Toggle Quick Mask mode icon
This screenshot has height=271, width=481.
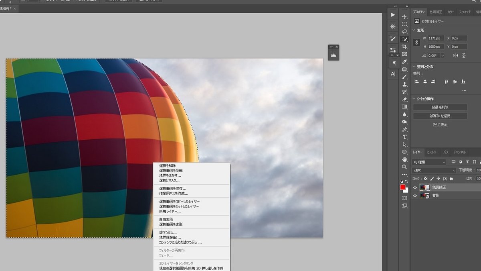[x=404, y=198]
